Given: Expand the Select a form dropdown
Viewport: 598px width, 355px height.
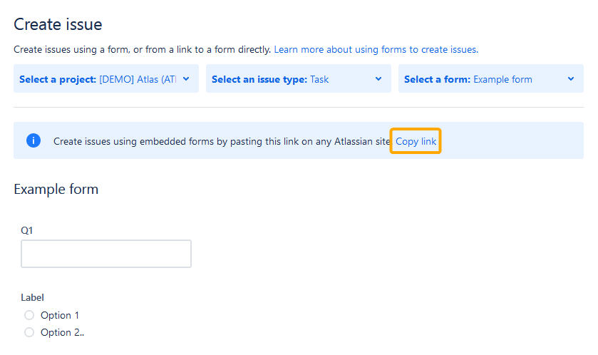Looking at the screenshot, I should pyautogui.click(x=491, y=78).
